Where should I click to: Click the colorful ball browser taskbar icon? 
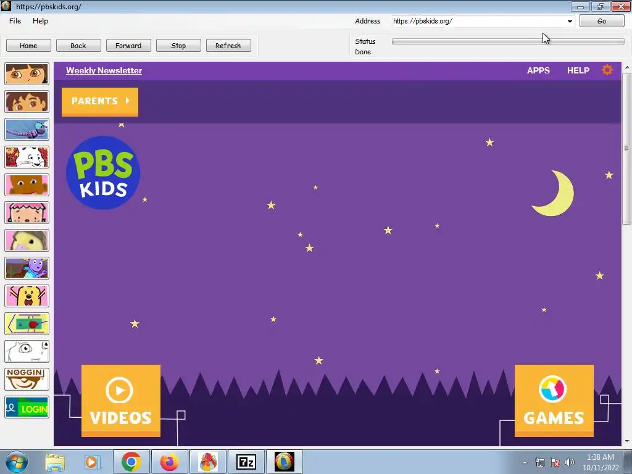point(285,462)
